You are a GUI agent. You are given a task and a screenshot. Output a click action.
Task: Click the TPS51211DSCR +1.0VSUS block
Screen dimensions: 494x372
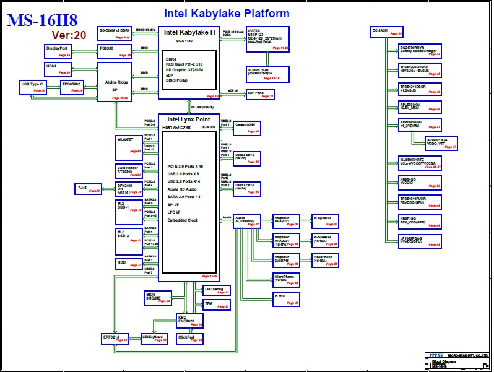[420, 89]
